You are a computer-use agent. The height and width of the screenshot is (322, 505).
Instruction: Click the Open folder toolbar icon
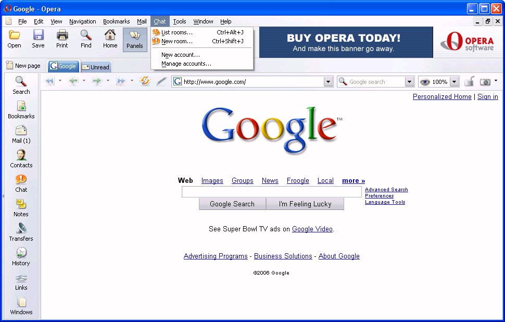click(x=14, y=35)
